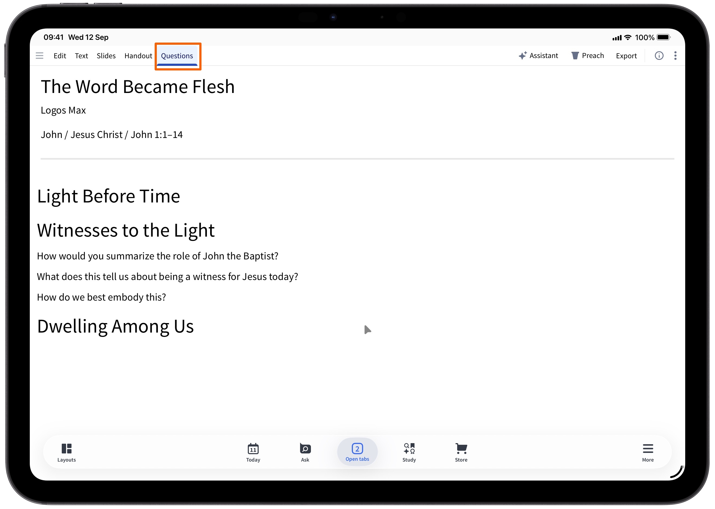
Task: Tap the Wi-Fi icon in status bar
Action: [x=628, y=37]
